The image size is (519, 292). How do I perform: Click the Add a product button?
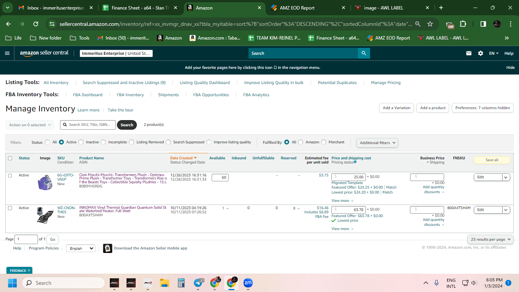[433, 108]
